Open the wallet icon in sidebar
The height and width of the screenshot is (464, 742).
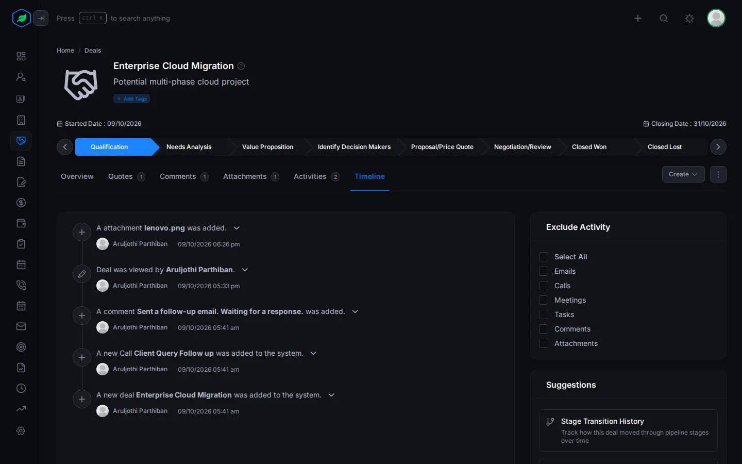tap(21, 223)
